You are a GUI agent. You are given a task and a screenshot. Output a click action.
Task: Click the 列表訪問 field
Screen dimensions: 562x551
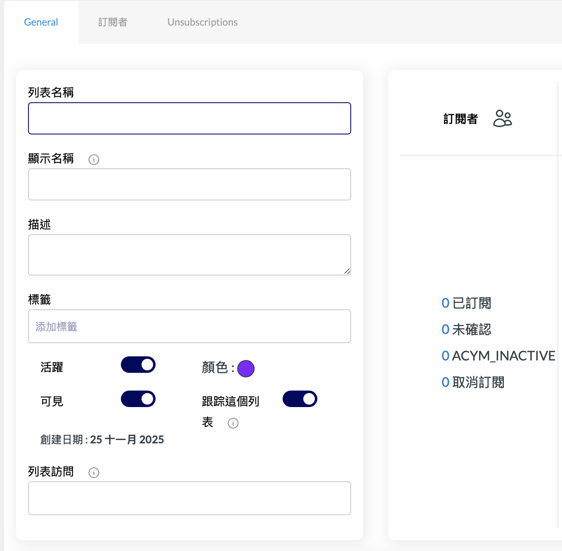189,498
